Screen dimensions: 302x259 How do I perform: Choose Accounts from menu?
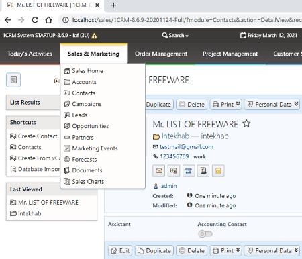tap(103, 82)
